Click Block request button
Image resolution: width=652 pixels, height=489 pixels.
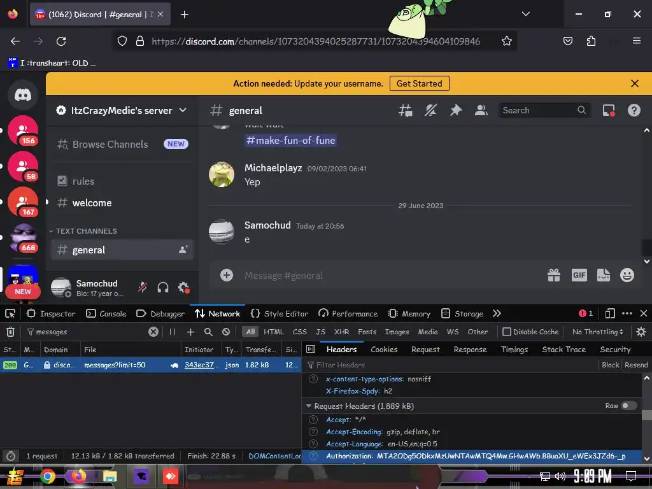610,365
